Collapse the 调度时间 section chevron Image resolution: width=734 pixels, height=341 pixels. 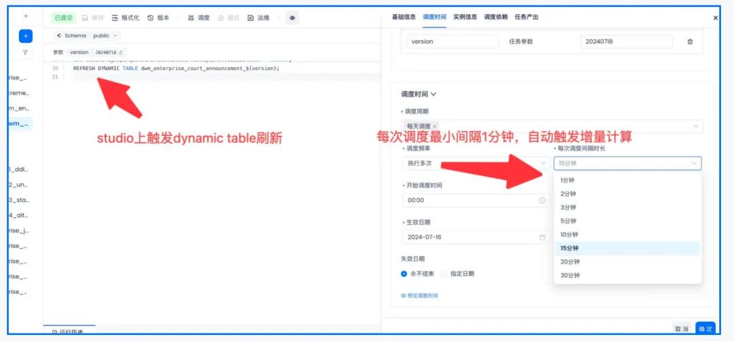(x=434, y=94)
